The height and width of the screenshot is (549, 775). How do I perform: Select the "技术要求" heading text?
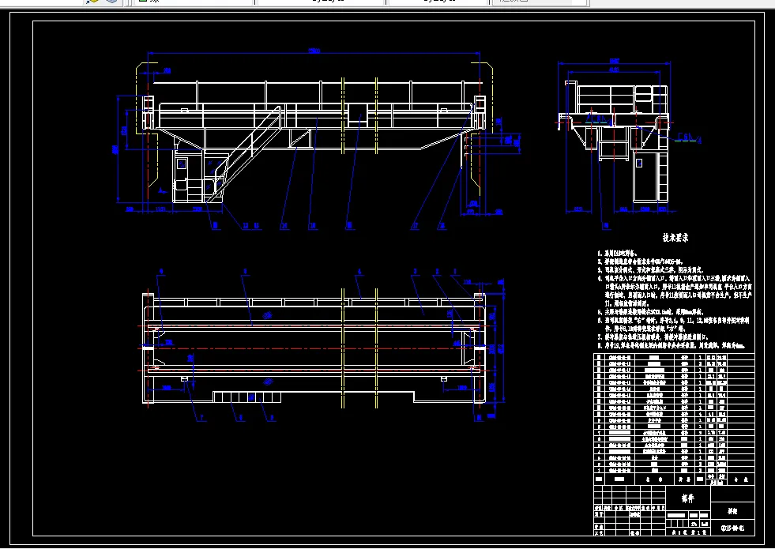click(x=675, y=238)
